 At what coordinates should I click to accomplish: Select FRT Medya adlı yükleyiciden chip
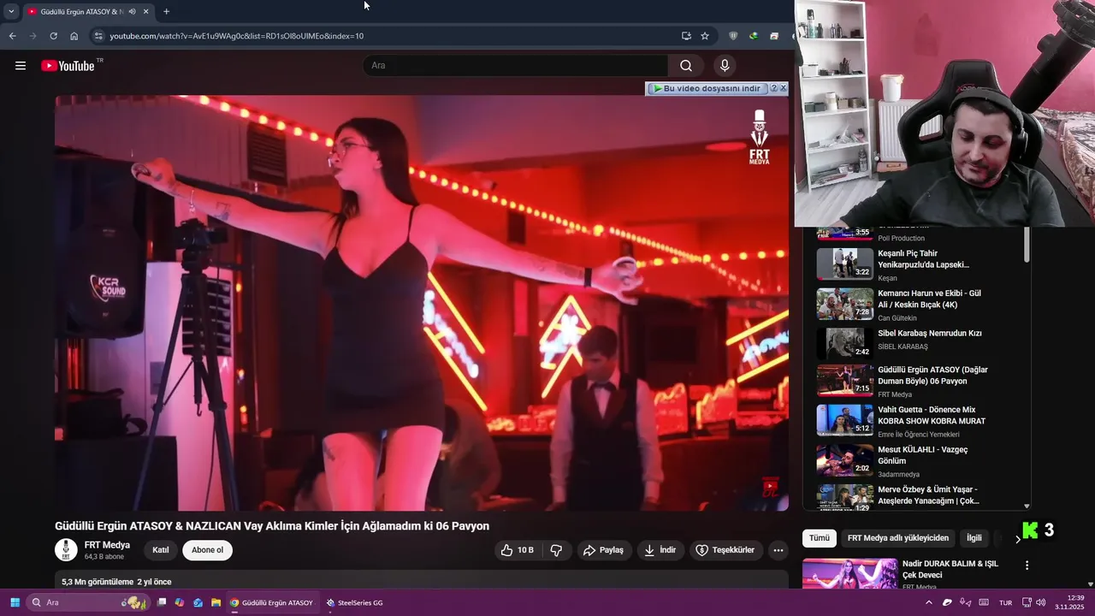898,538
